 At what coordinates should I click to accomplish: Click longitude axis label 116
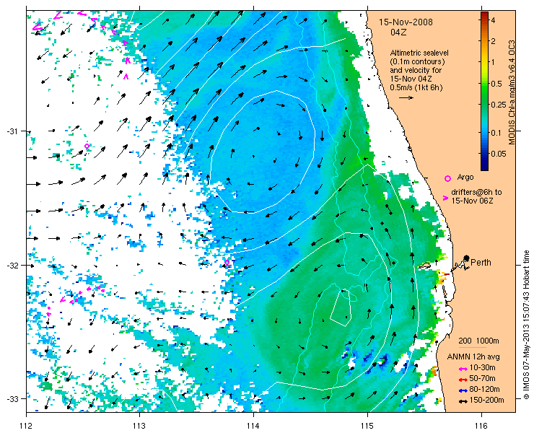point(481,426)
